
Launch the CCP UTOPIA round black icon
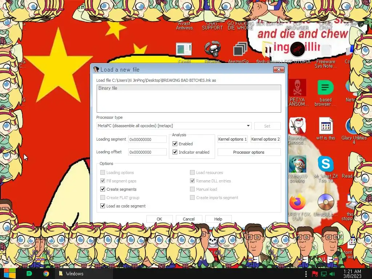(x=297, y=49)
